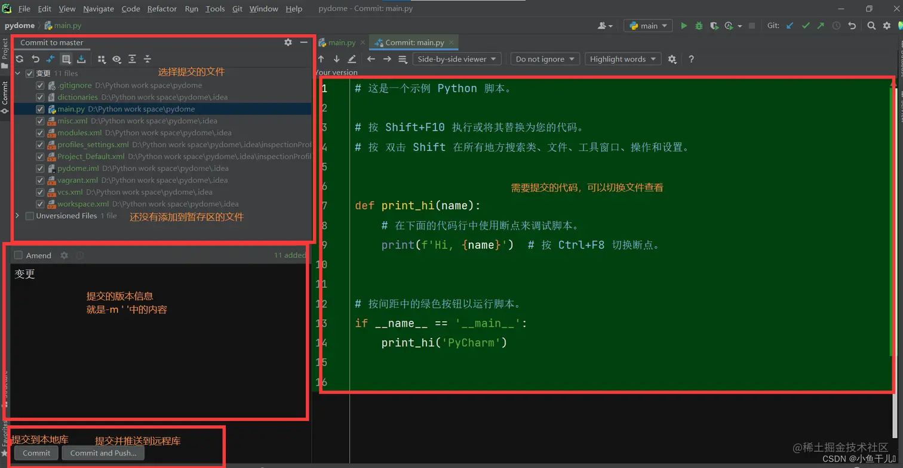Uncheck the main.py file checkbox

pyautogui.click(x=40, y=109)
